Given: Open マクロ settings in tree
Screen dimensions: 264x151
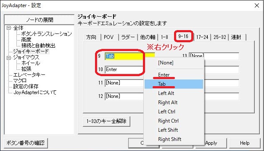Looking at the screenshot, I should (20, 81).
